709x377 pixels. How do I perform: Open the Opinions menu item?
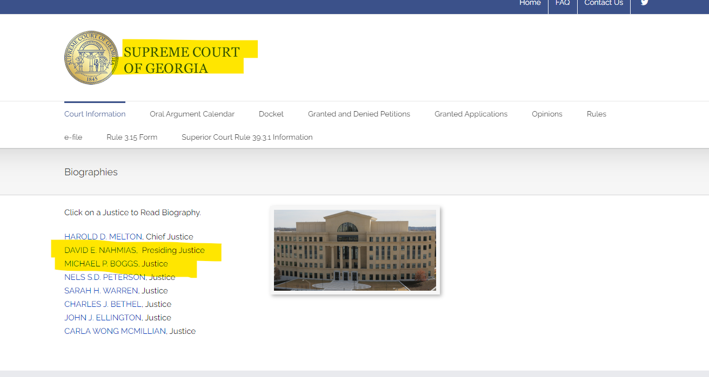pos(547,114)
